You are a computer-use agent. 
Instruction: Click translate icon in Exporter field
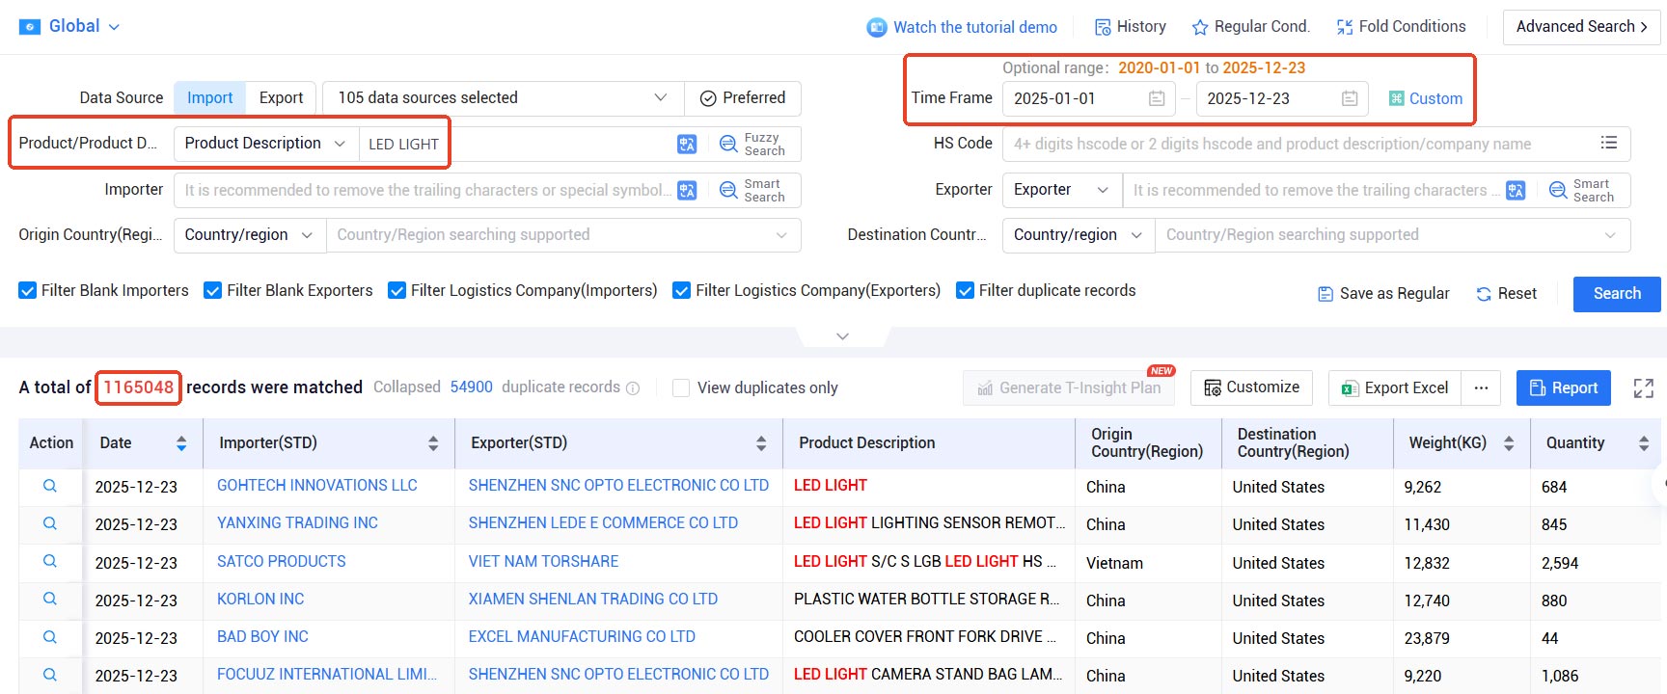[x=1516, y=191]
